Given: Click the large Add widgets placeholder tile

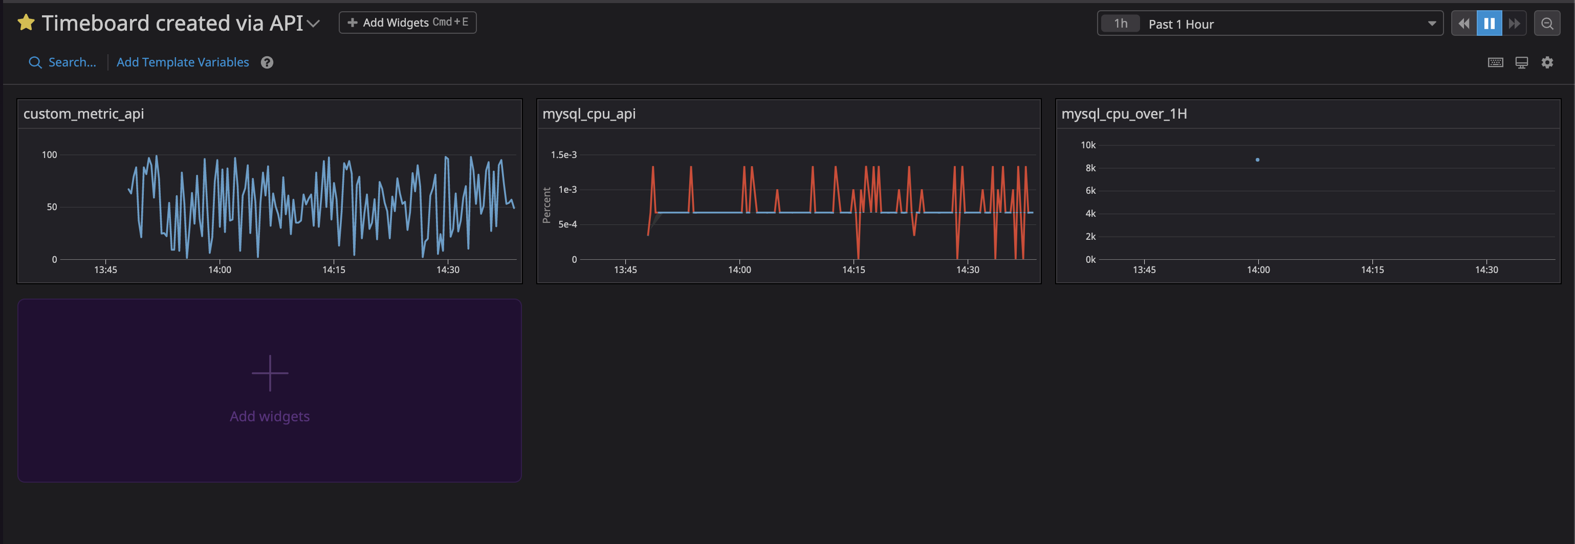Looking at the screenshot, I should 270,391.
